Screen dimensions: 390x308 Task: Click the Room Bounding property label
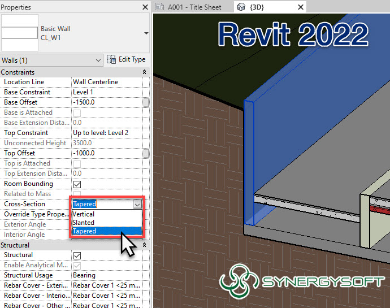pyautogui.click(x=29, y=184)
